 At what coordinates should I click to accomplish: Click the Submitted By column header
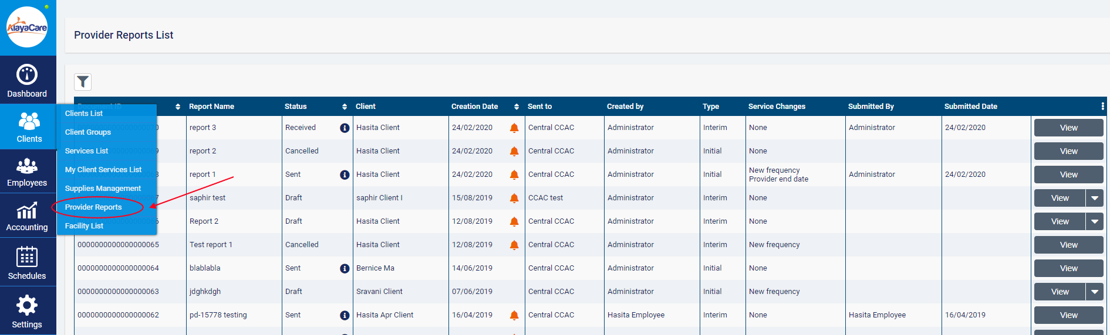tap(871, 107)
